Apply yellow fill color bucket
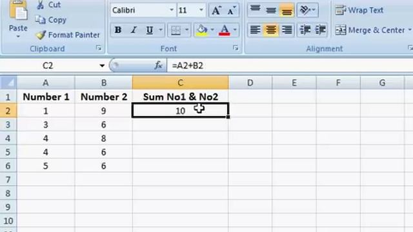The image size is (413, 232). coord(202,30)
